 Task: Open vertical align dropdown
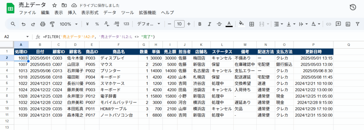coord(291,24)
